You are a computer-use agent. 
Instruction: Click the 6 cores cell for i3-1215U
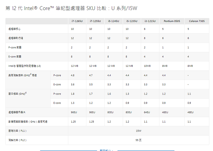click(x=145, y=29)
